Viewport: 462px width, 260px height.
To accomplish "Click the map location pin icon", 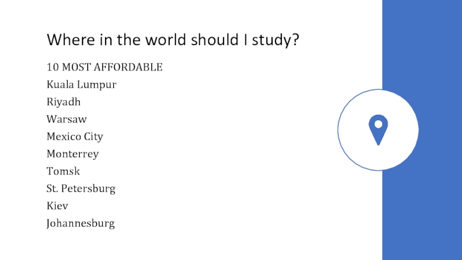I will pyautogui.click(x=378, y=130).
